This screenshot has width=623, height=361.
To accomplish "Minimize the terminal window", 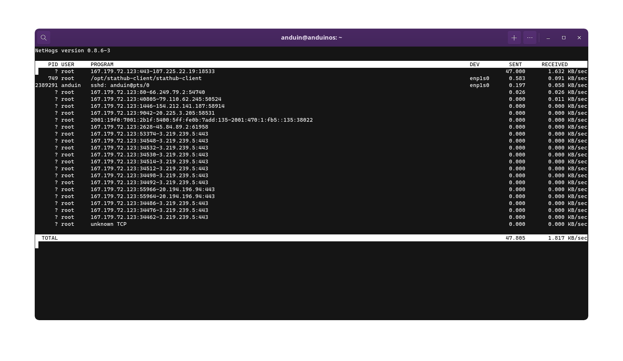I will point(548,38).
